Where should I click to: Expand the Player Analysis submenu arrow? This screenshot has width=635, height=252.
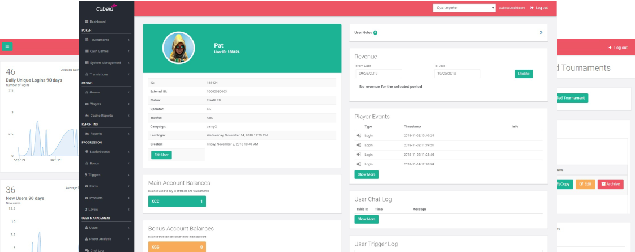click(x=128, y=239)
